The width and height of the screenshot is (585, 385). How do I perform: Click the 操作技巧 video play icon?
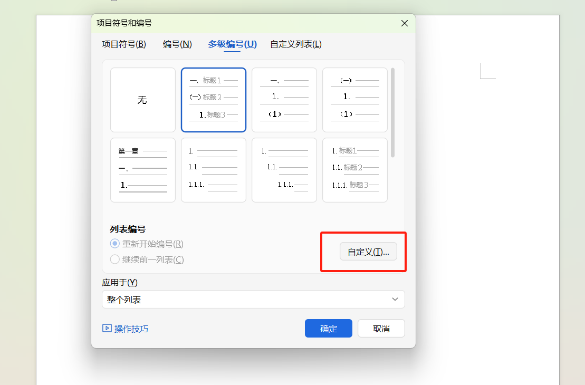(x=107, y=328)
